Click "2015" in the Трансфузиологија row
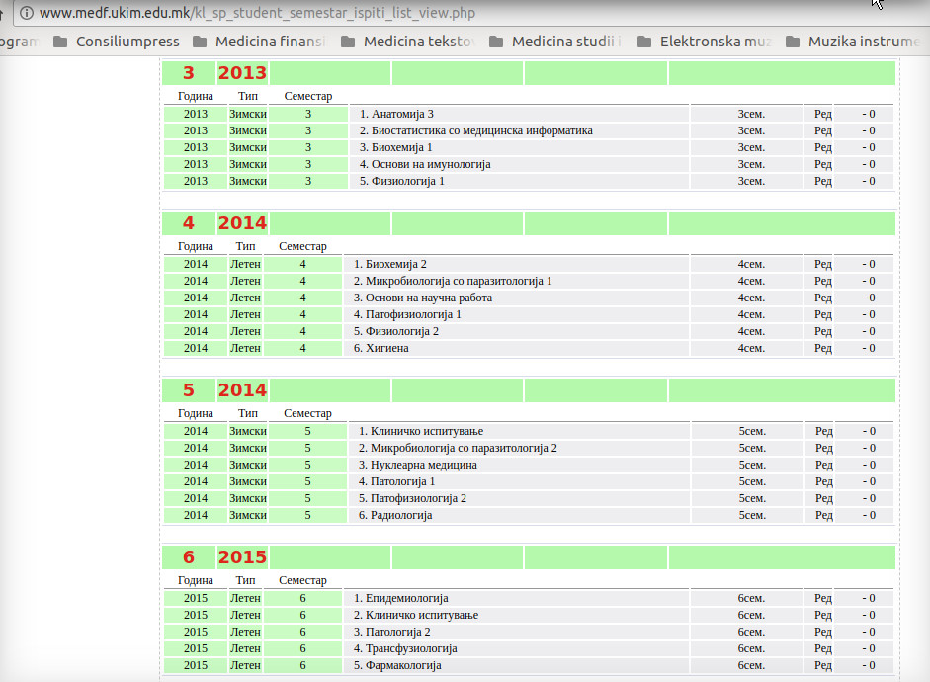 click(x=195, y=648)
